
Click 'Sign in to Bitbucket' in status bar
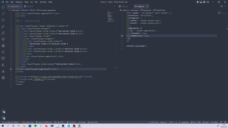(44, 122)
